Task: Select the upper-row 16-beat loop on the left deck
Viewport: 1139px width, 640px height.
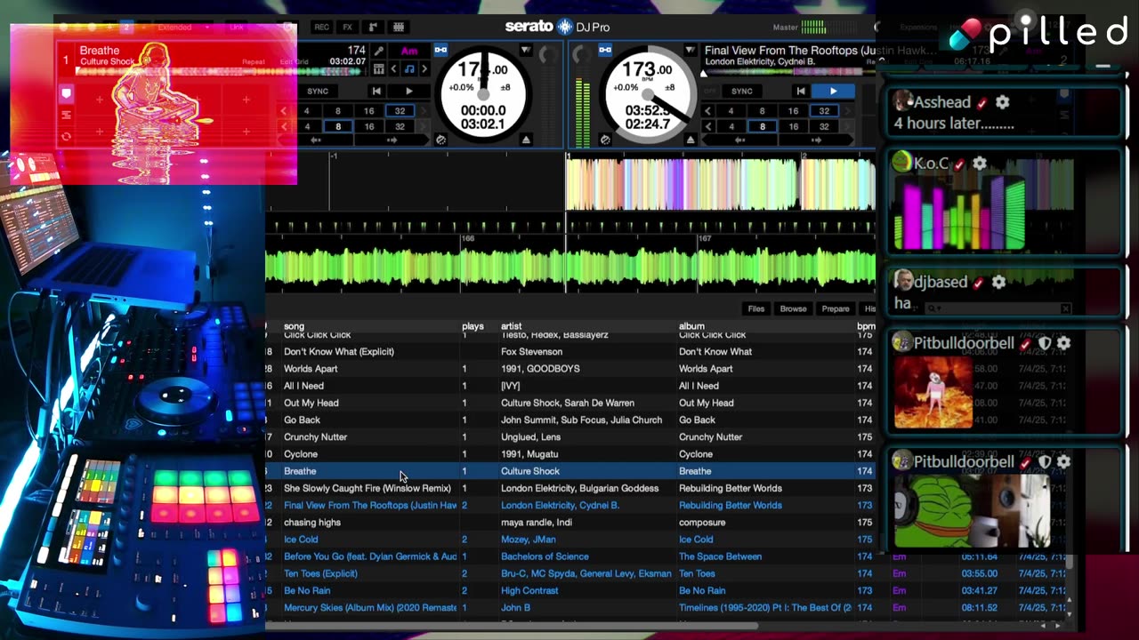Action: (368, 111)
